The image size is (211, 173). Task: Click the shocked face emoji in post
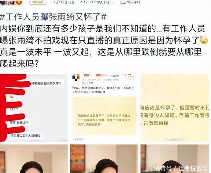point(204,40)
